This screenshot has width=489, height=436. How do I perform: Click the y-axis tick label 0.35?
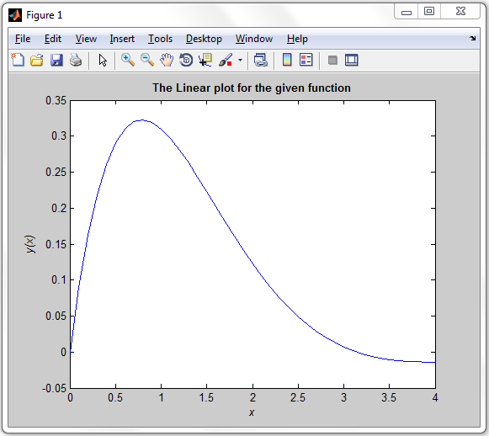pyautogui.click(x=56, y=100)
